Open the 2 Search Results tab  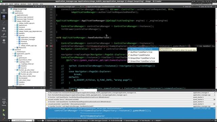click(51, 121)
